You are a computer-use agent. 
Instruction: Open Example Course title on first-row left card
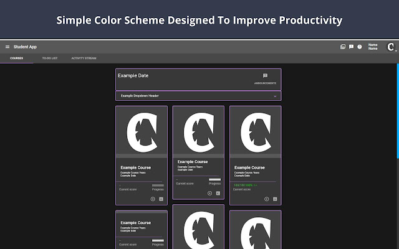136,167
